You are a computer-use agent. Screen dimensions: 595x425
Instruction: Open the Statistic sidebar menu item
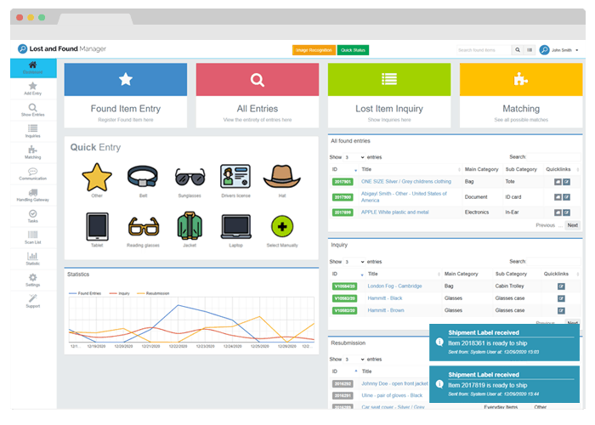click(32, 258)
